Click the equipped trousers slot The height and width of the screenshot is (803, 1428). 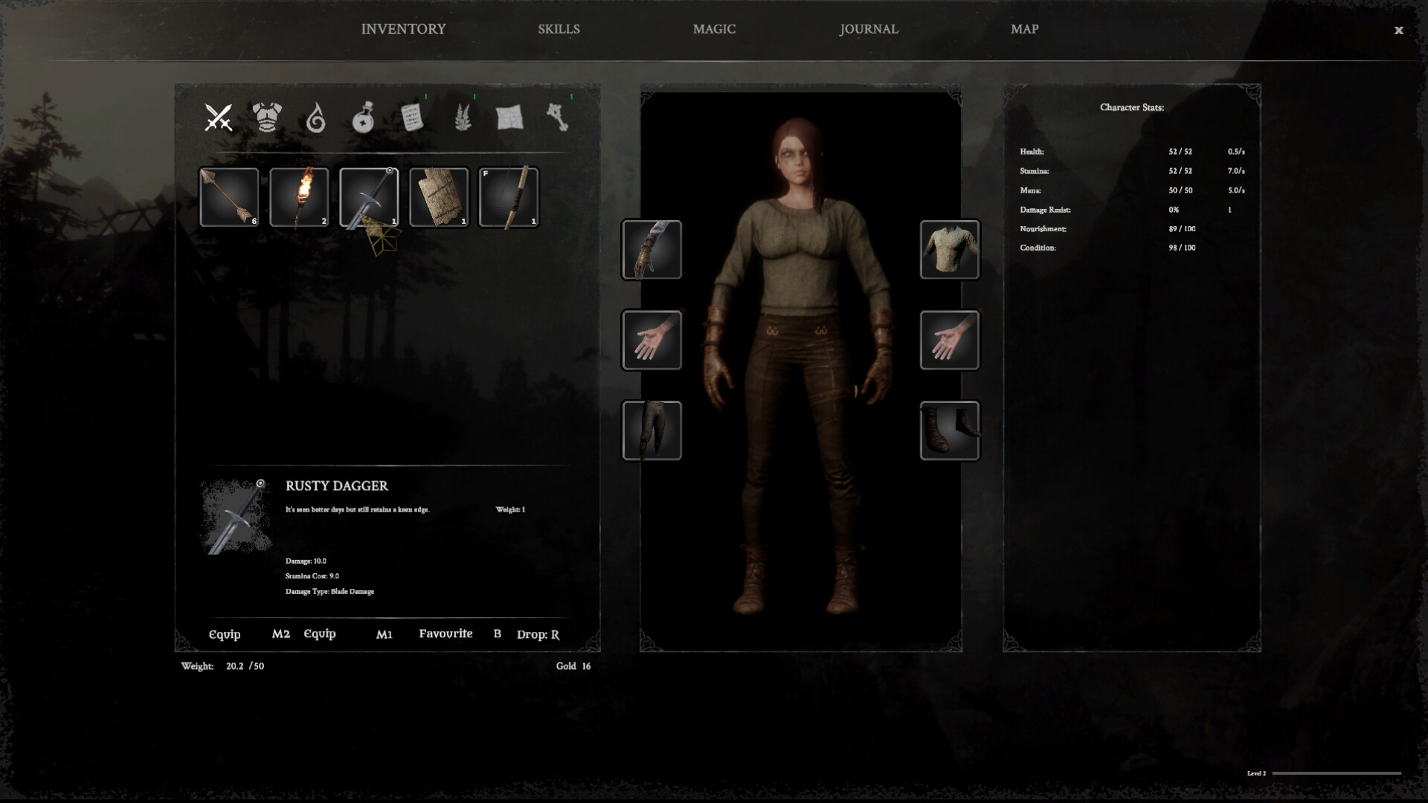652,430
